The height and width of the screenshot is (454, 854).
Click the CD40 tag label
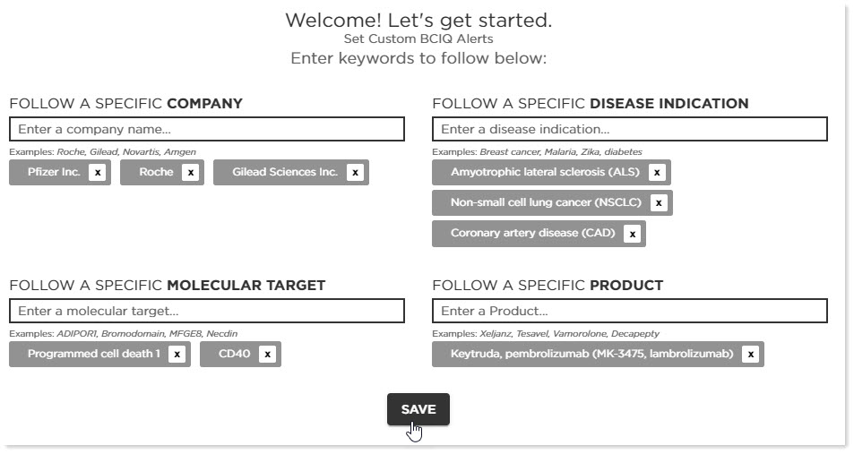coord(234,354)
